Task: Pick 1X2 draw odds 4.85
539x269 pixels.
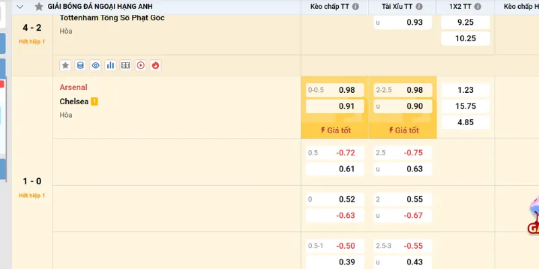Action: pyautogui.click(x=466, y=122)
